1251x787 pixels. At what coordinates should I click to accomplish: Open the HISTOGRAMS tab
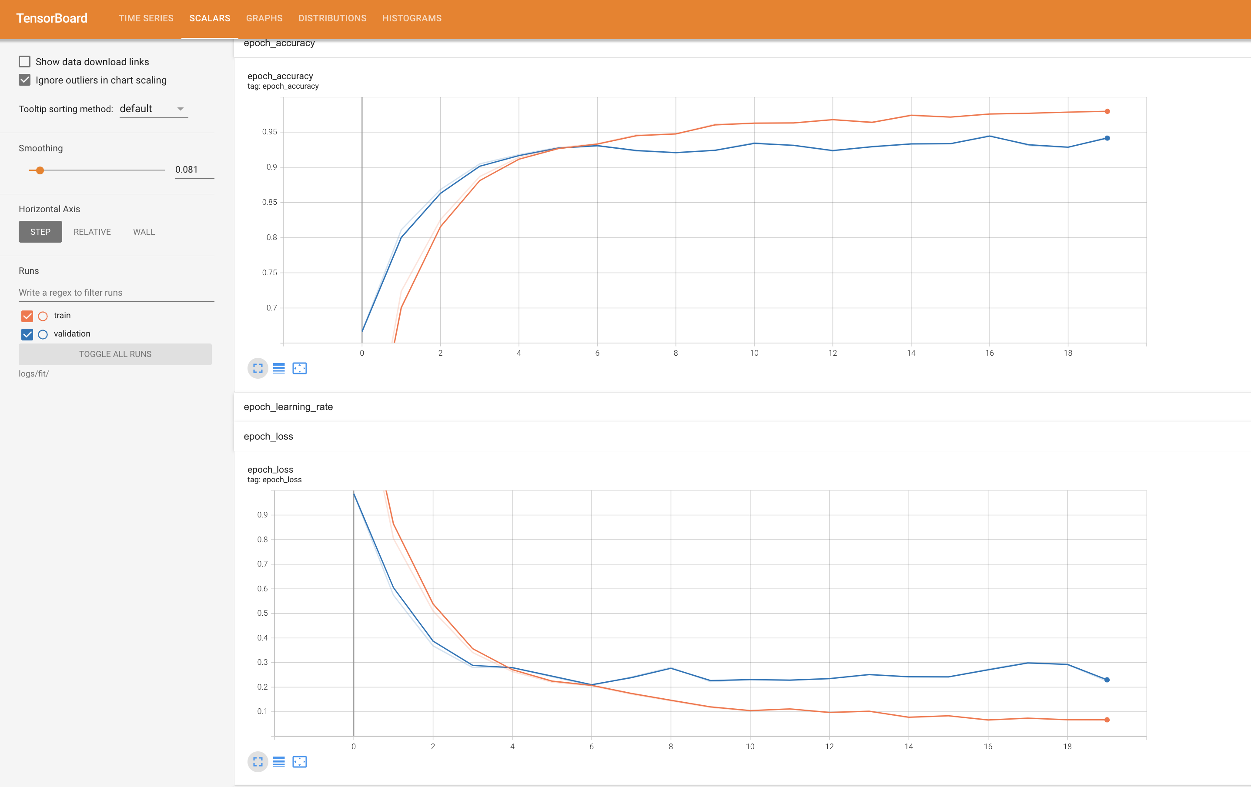tap(411, 18)
